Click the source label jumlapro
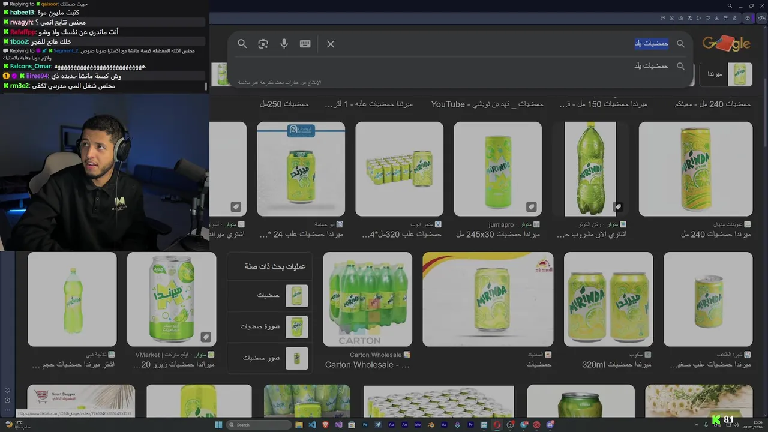Viewport: 768px width, 432px height. 502,224
